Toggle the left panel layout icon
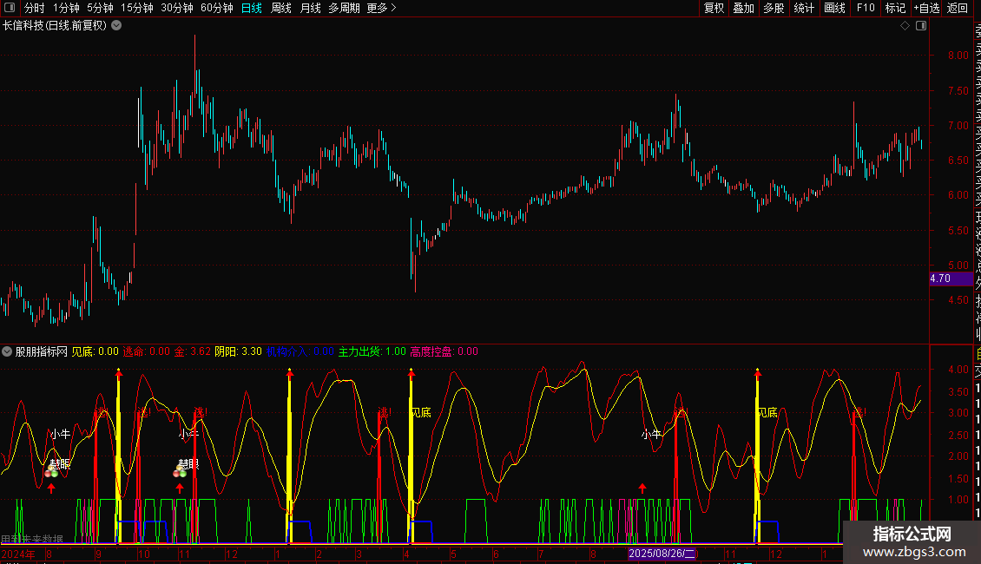This screenshot has height=564, width=981. point(10,8)
